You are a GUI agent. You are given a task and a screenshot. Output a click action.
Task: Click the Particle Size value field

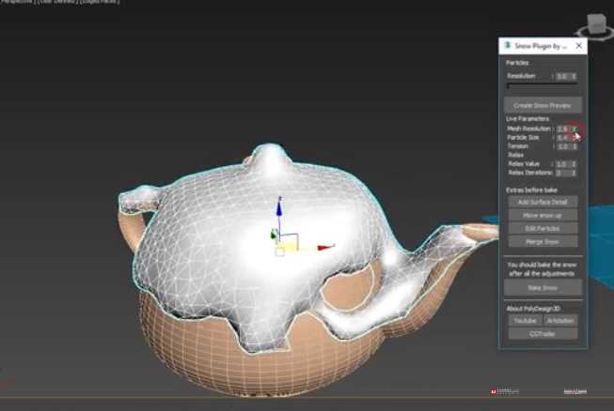tap(562, 138)
